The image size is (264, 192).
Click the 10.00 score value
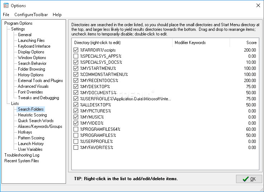(x=251, y=62)
